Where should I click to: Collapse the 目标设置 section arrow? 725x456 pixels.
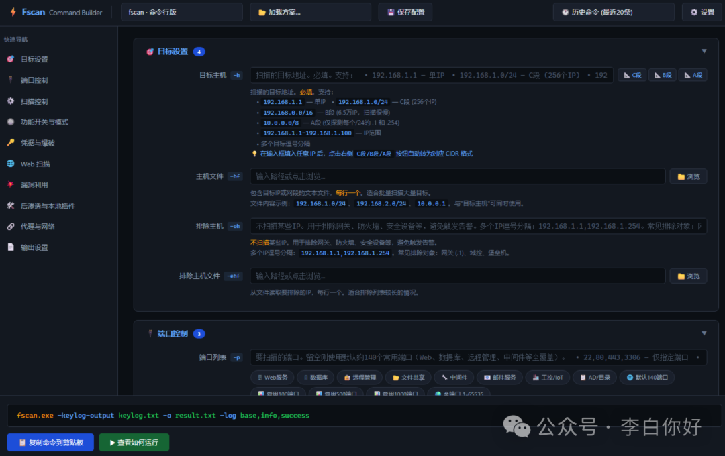704,51
